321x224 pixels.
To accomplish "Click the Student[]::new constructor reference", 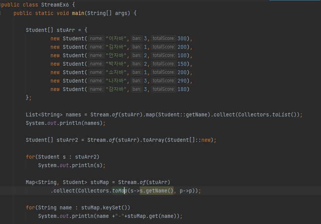I will click(189, 140).
